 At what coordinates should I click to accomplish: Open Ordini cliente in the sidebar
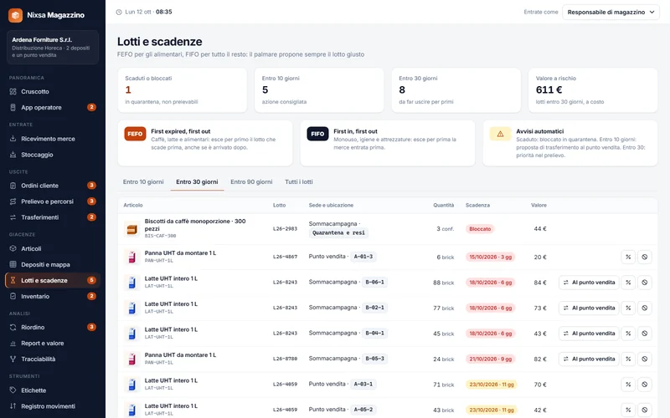pos(53,186)
